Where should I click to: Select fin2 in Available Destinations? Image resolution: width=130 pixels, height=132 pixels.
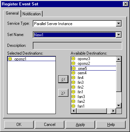coord(94,87)
